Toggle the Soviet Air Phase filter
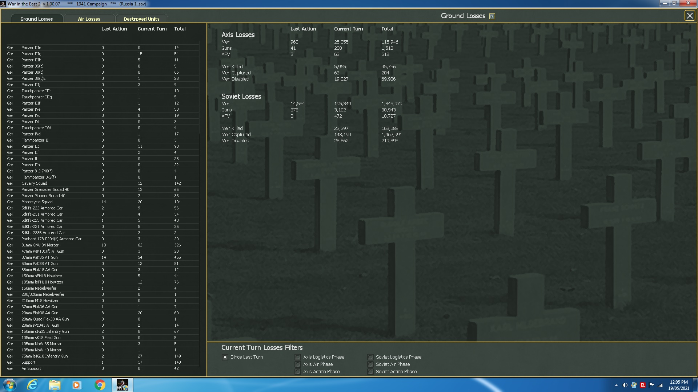Screen dimensions: 698x392 370,364
